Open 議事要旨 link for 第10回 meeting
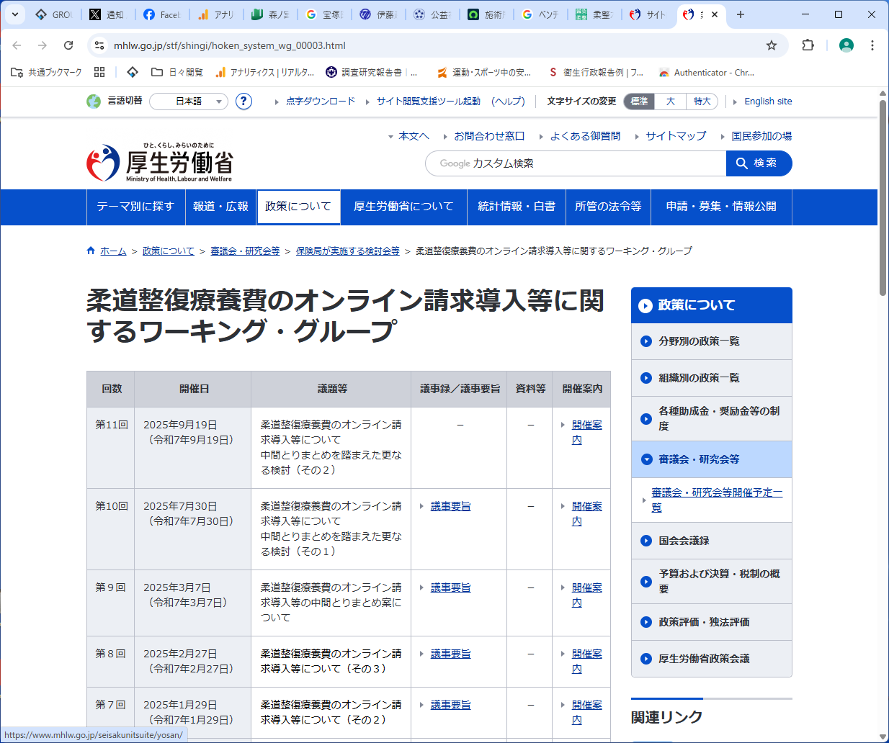The width and height of the screenshot is (889, 743). coord(450,506)
